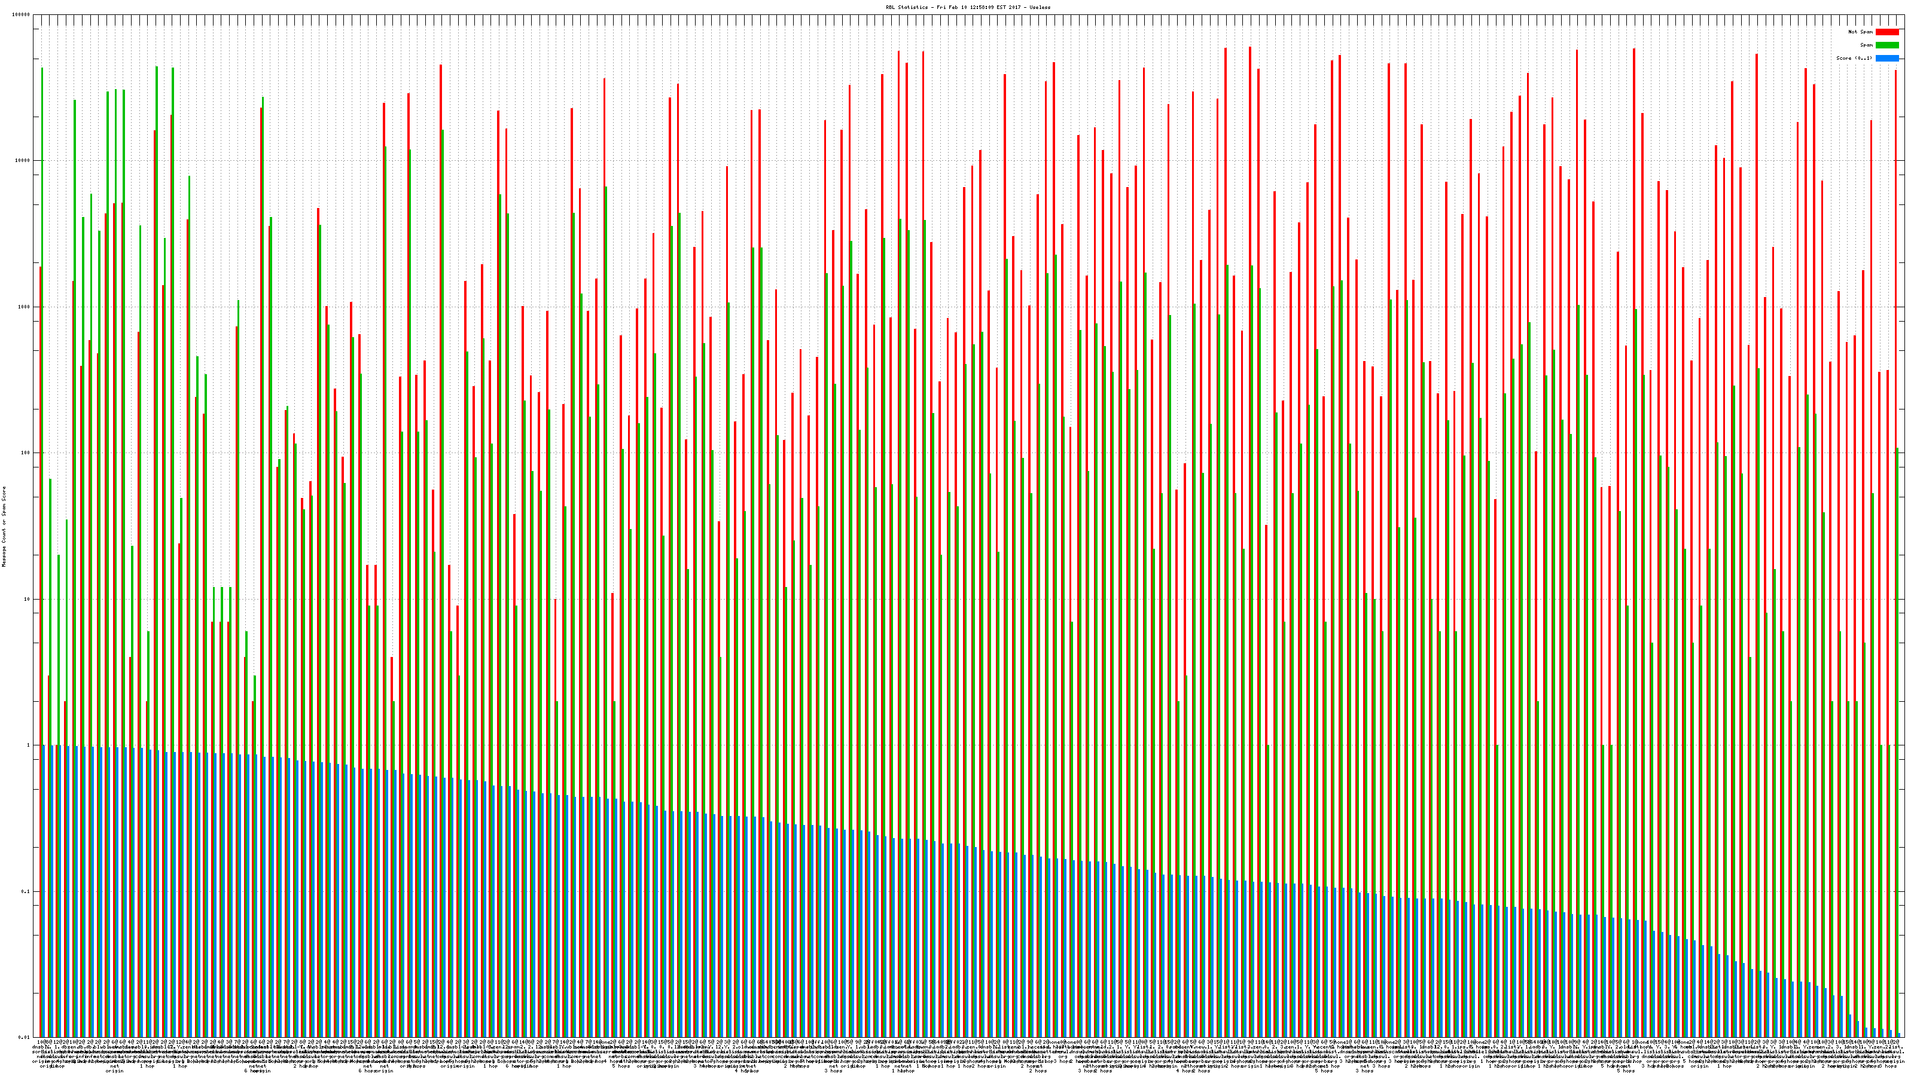Image resolution: width=1914 pixels, height=1076 pixels.
Task: Click the blue Score legend swatch
Action: [x=1886, y=58]
